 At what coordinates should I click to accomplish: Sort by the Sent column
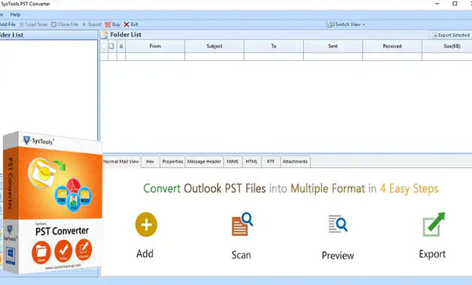pos(333,47)
